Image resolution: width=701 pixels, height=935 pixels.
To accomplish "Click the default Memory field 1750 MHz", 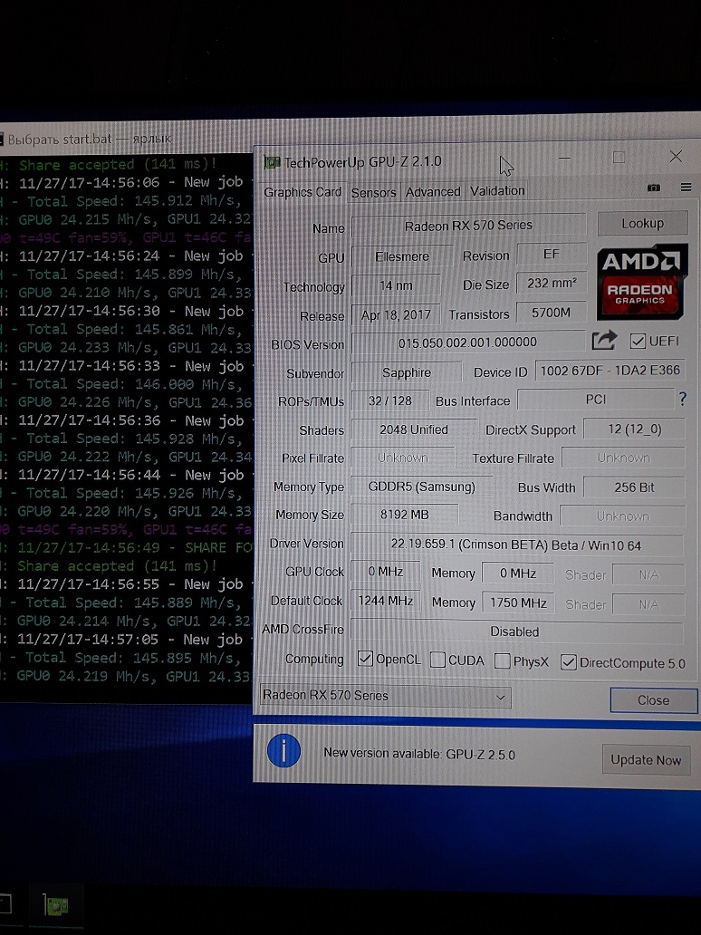I will (518, 602).
